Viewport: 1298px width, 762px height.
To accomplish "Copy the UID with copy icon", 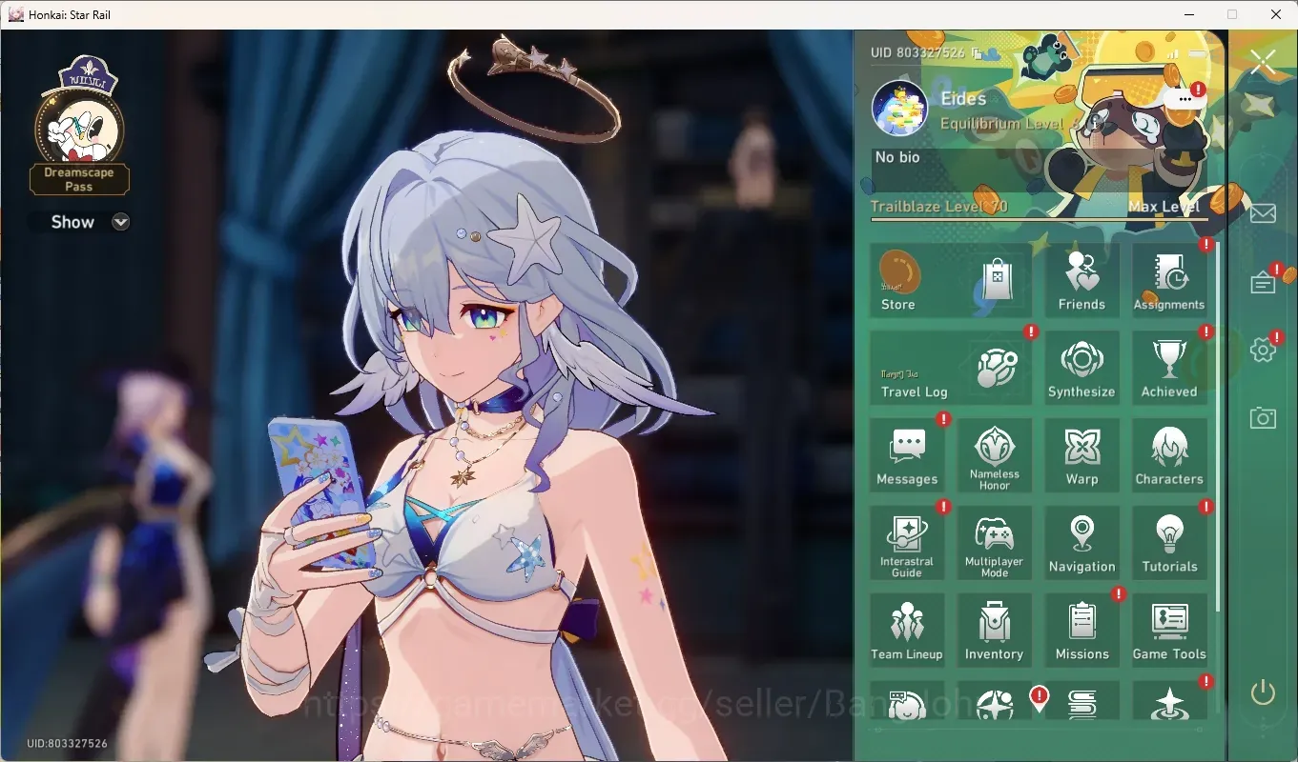I will tap(977, 53).
